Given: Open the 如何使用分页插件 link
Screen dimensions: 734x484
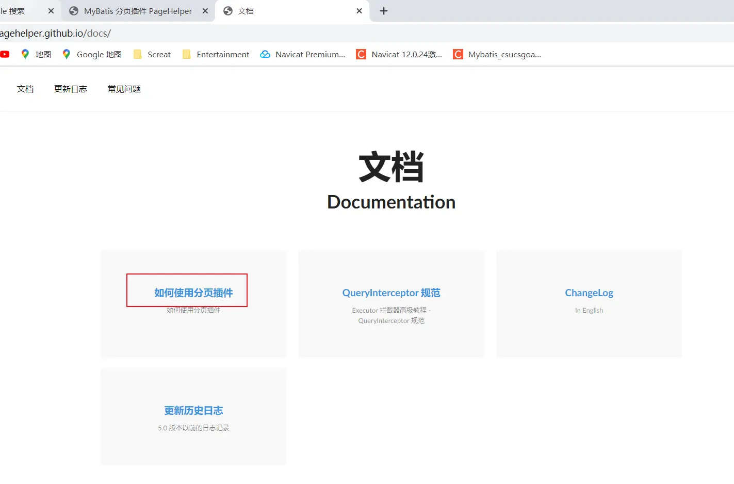Looking at the screenshot, I should 193,293.
